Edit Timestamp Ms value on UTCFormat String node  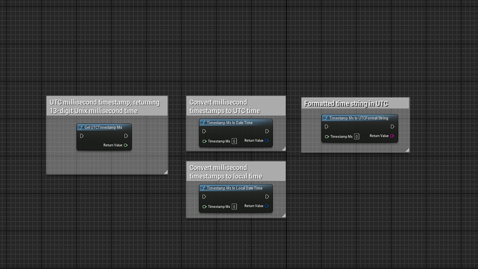[x=357, y=136]
